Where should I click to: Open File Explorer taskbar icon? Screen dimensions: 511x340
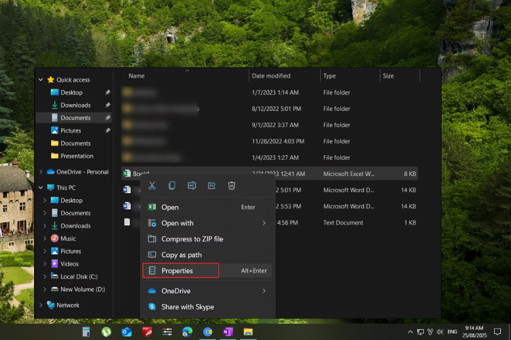click(248, 332)
